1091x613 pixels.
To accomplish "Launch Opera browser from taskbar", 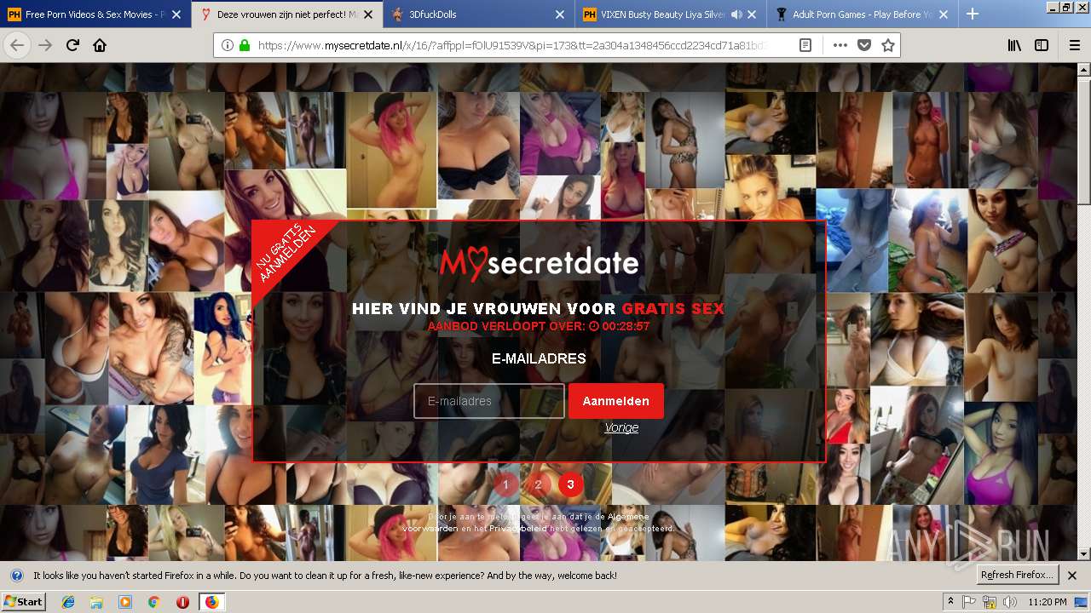I will coord(182,601).
